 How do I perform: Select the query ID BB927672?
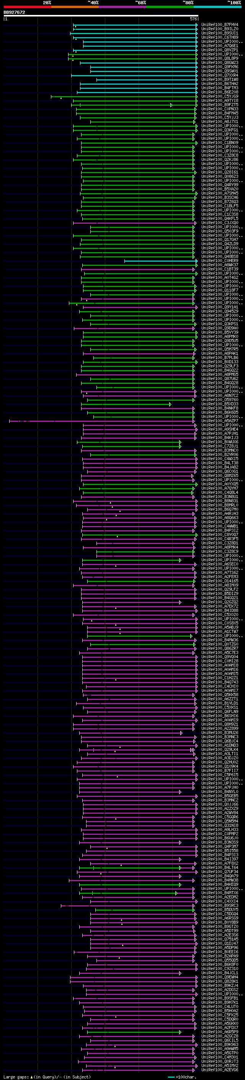tap(14, 13)
